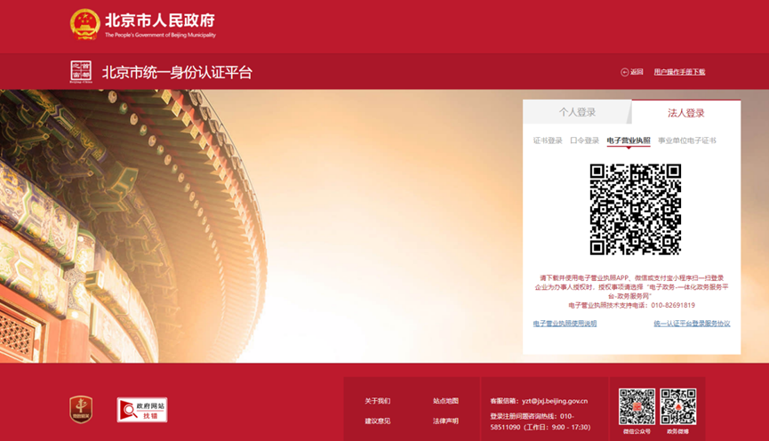Click the 微信公众号 QR code in footer
This screenshot has height=441, width=769.
pos(637,406)
